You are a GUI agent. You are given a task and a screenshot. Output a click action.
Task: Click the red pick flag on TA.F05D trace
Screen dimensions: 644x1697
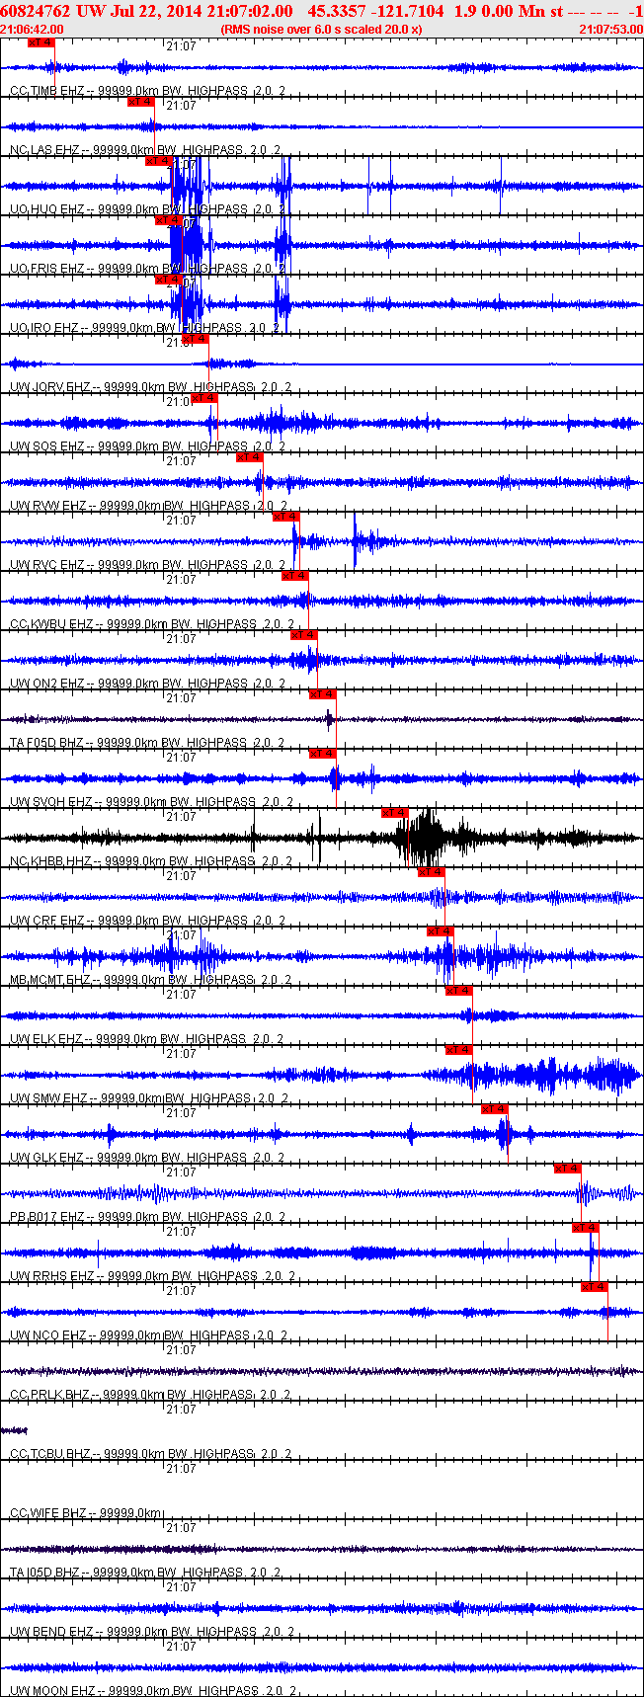pyautogui.click(x=323, y=694)
